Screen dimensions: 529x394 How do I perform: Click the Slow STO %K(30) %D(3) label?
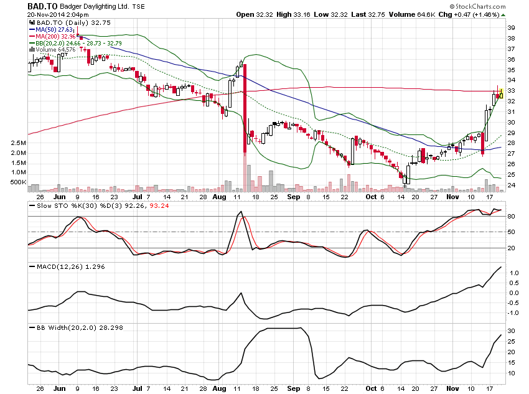tap(80, 206)
